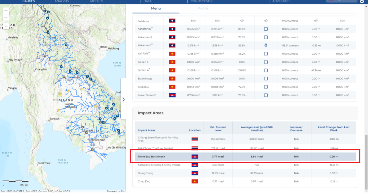Zoom out on the map
This screenshot has width=368, height=193.
click(x=6, y=18)
